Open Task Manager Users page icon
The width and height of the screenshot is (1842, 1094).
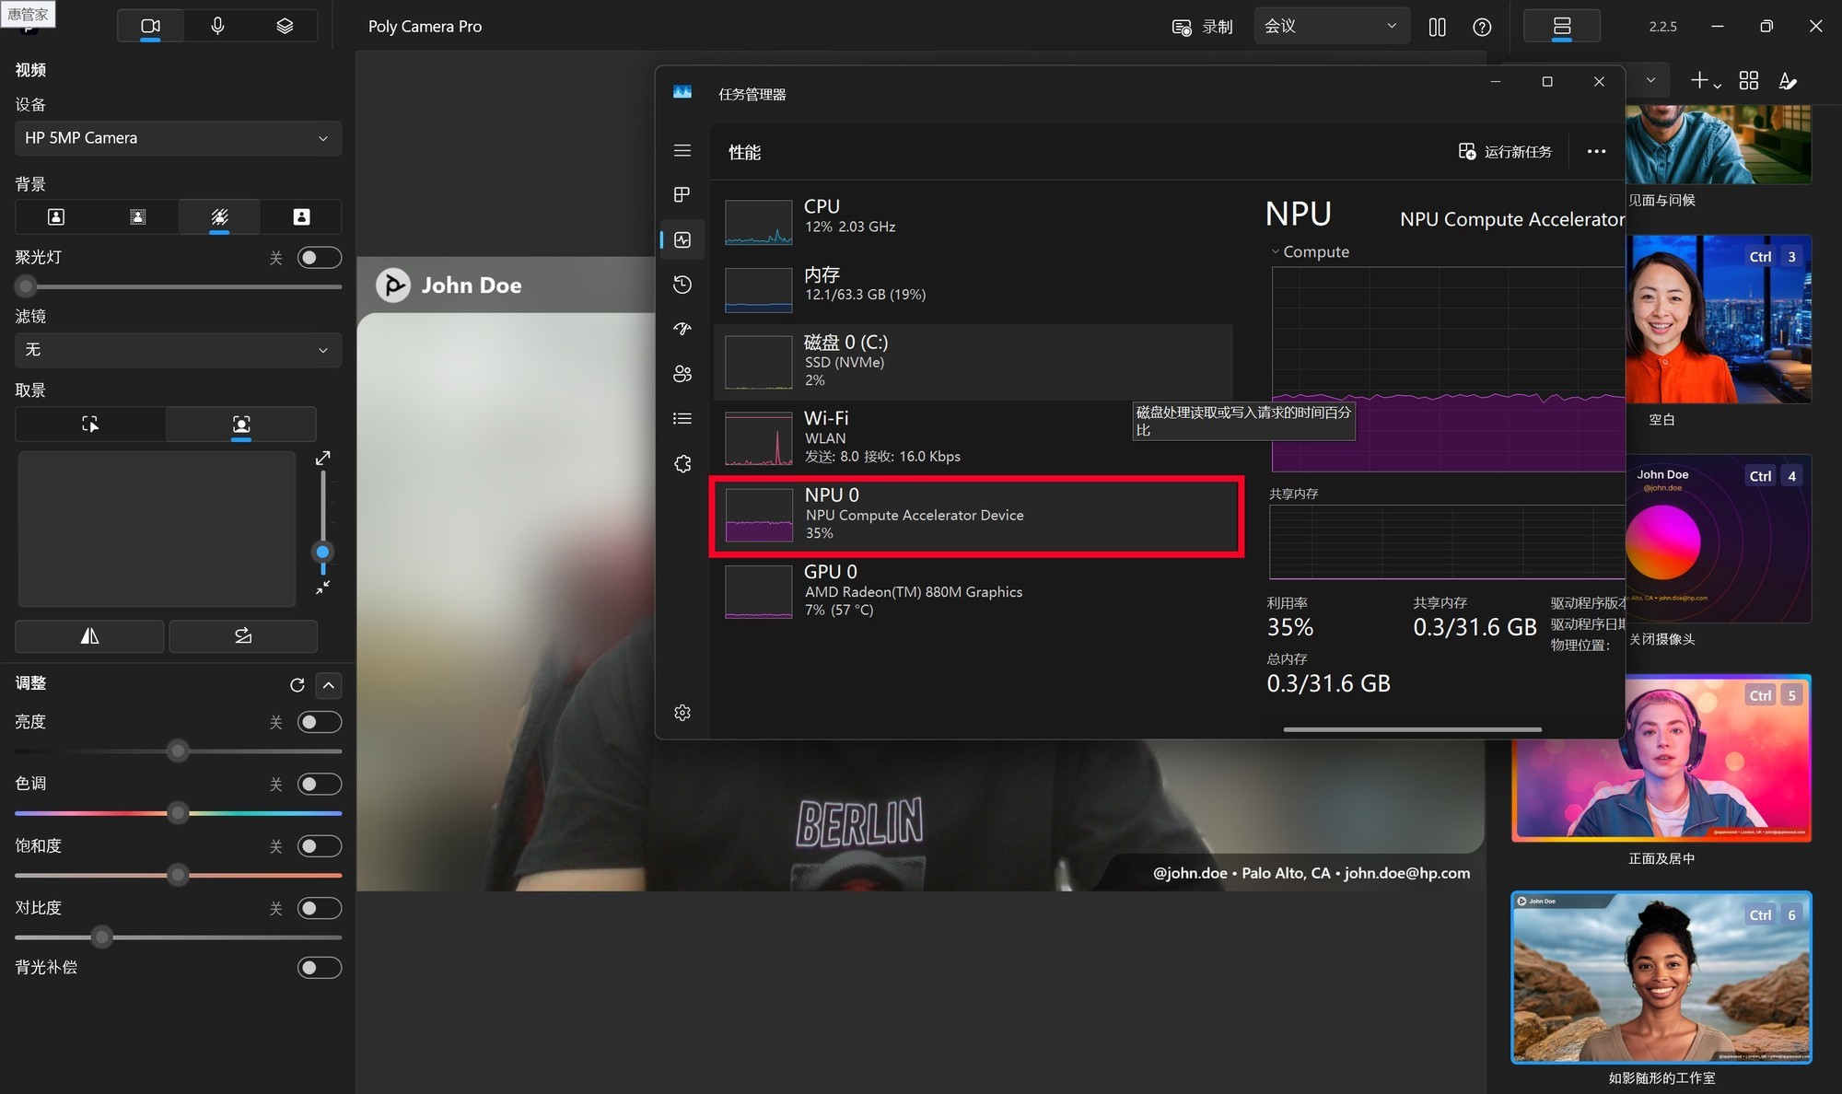[x=682, y=374]
